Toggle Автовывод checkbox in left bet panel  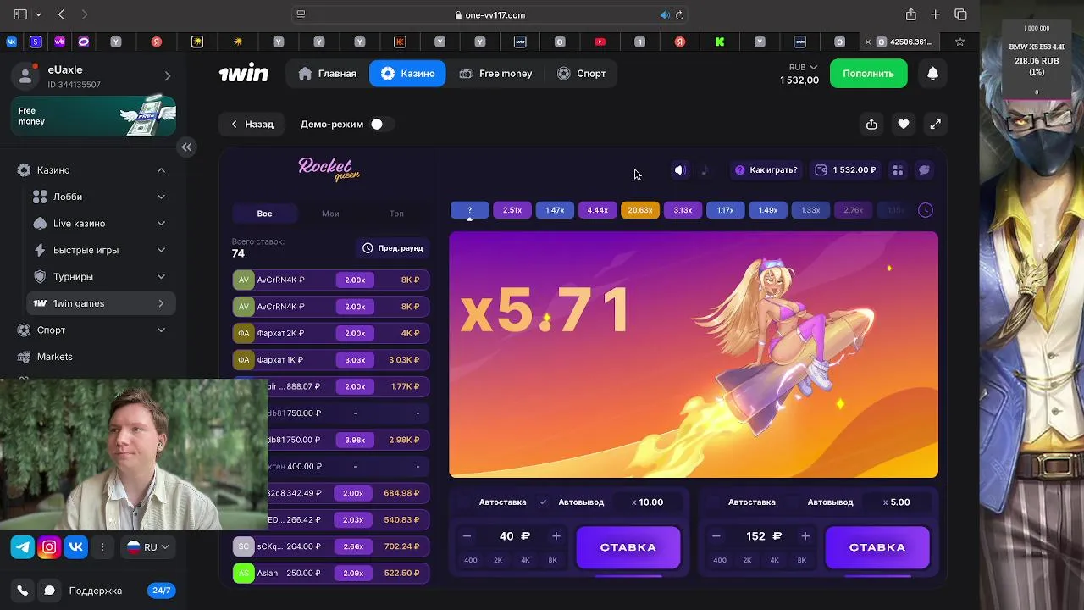543,502
